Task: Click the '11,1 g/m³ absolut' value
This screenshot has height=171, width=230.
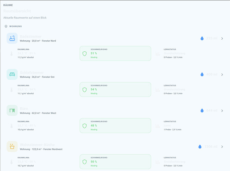Action: tap(26, 93)
